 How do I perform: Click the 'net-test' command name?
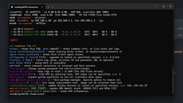click(x=15, y=66)
